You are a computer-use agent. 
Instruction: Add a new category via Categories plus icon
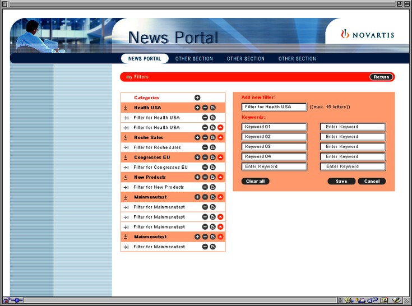(197, 98)
